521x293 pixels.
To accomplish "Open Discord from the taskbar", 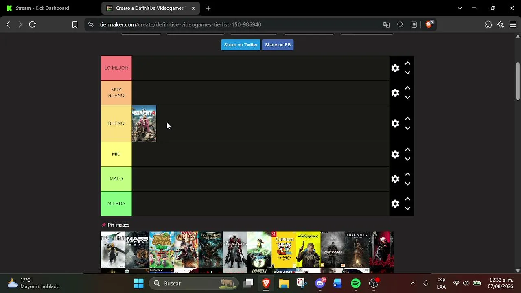I will click(x=320, y=283).
